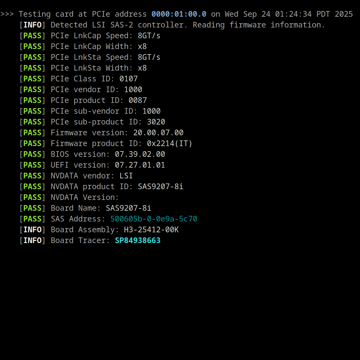
Task: Select the Firmware product ID 0x2214(IT)
Action: [170, 143]
